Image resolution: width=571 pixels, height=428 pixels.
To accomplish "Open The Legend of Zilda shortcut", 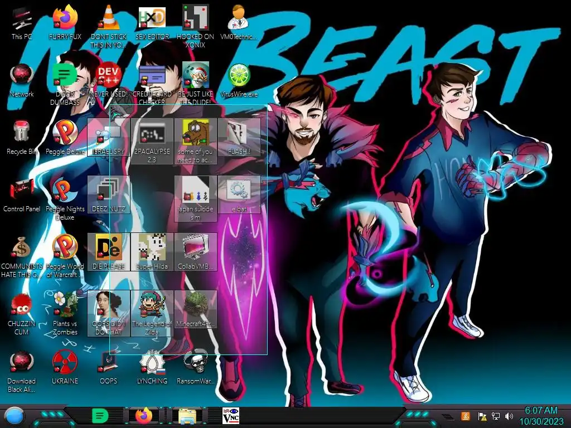I will pyautogui.click(x=152, y=313).
